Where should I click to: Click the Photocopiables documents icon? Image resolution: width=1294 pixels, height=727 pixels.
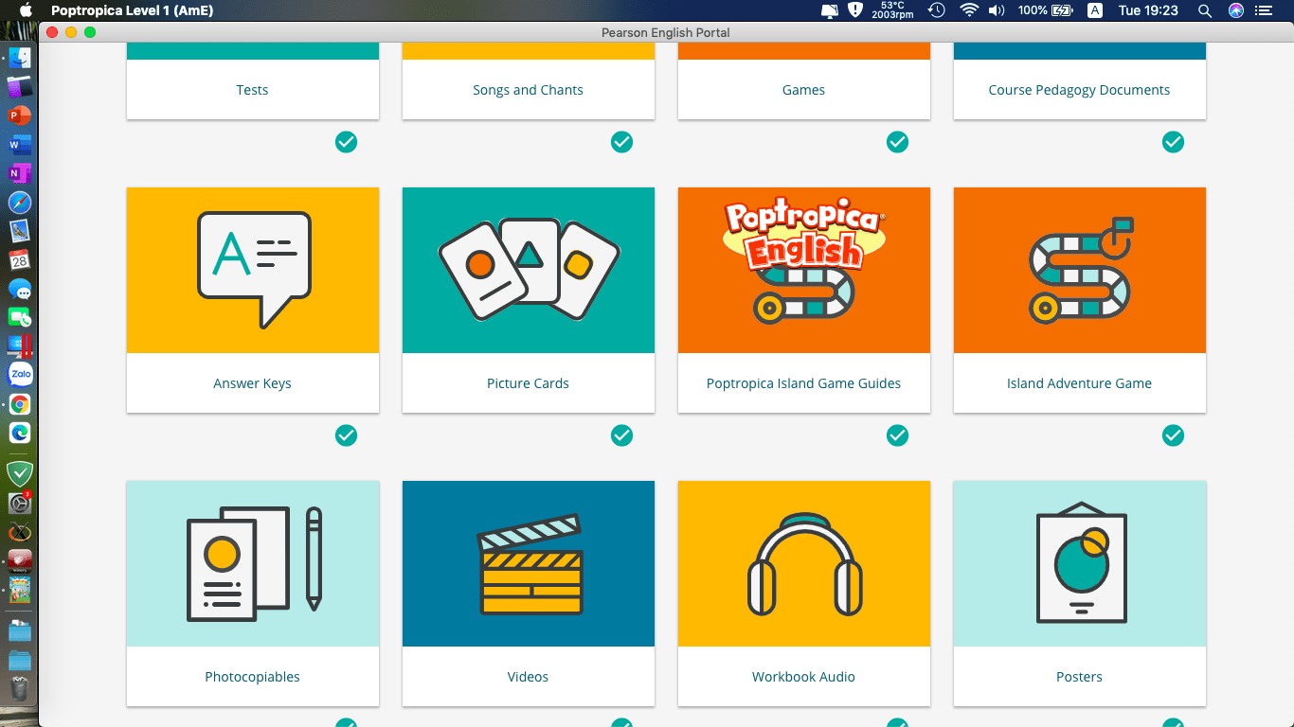[252, 563]
